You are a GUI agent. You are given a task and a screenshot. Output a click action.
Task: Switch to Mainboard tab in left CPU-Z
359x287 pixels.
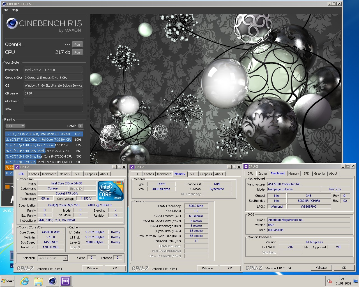pos(49,174)
